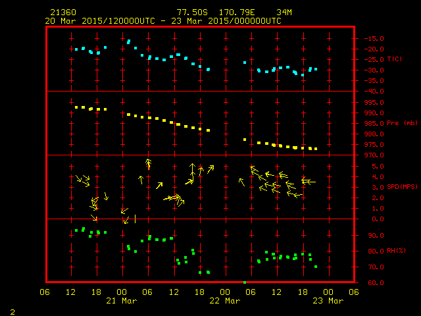Viewport: 421px width, 316px height.
Task: Click the 80.0 humidity tick value
Action: (376, 251)
